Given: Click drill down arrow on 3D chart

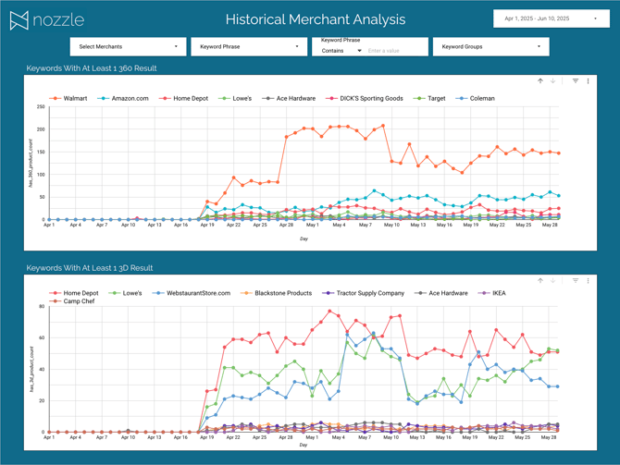Looking at the screenshot, I should 553,281.
